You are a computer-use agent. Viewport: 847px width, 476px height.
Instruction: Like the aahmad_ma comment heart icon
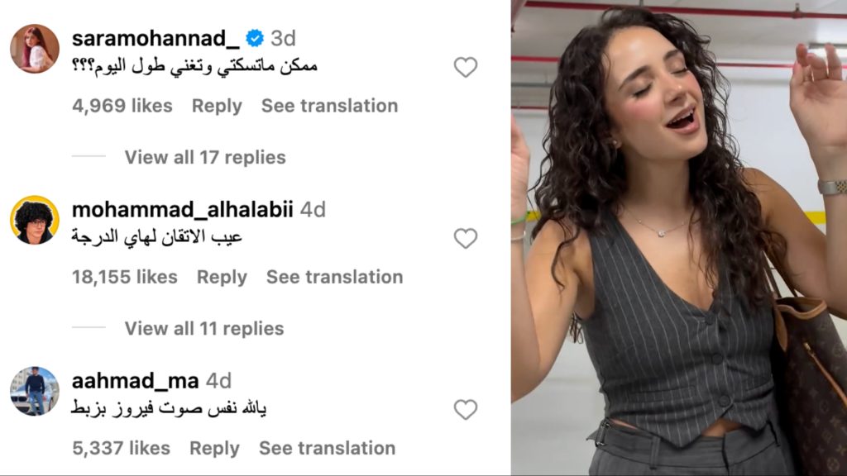(465, 409)
